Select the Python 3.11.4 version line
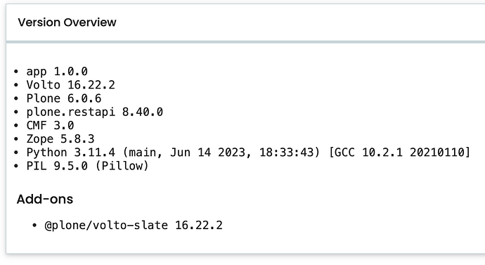The width and height of the screenshot is (485, 265). pyautogui.click(x=248, y=153)
